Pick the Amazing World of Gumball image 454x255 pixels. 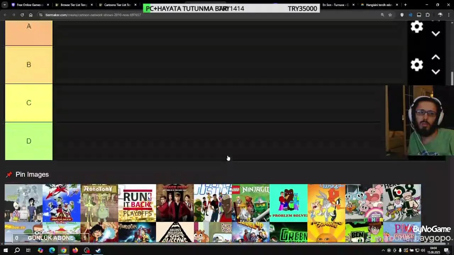364,203
